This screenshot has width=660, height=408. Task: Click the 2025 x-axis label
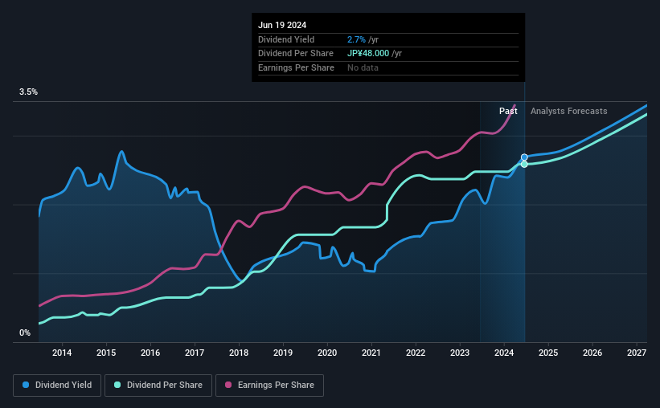click(x=548, y=353)
